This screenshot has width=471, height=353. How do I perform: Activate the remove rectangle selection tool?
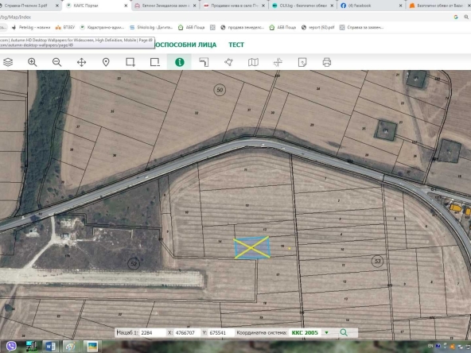click(155, 62)
